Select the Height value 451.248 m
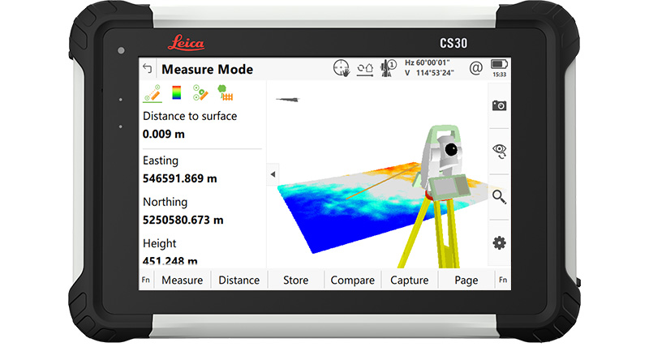 click(x=170, y=261)
